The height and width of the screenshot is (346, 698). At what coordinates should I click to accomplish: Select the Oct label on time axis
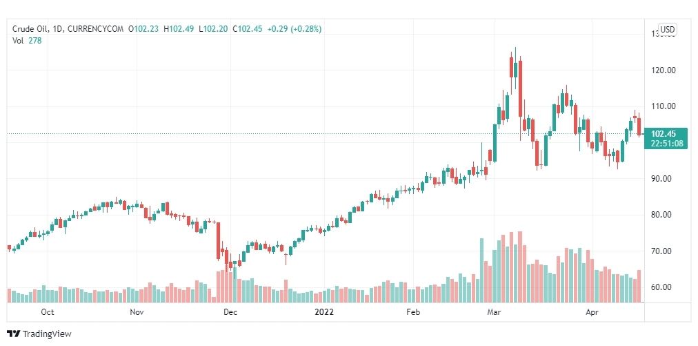48,312
